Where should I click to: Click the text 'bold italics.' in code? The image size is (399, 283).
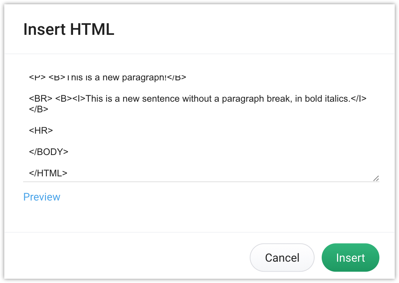[x=327, y=98]
